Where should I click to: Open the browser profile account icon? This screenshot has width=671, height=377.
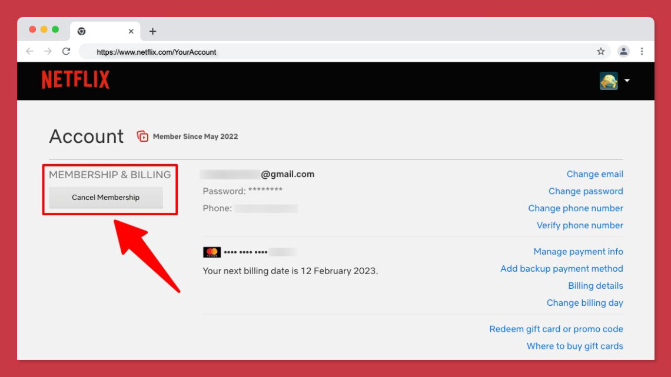pyautogui.click(x=623, y=52)
